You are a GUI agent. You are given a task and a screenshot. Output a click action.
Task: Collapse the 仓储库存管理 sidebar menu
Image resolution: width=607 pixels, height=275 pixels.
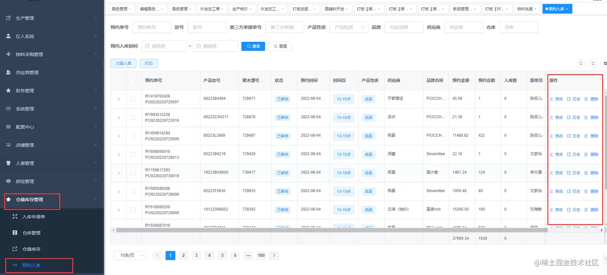pos(52,200)
